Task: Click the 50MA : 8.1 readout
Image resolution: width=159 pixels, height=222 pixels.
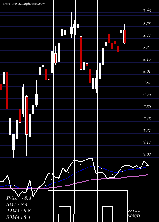Action: click(x=18, y=217)
